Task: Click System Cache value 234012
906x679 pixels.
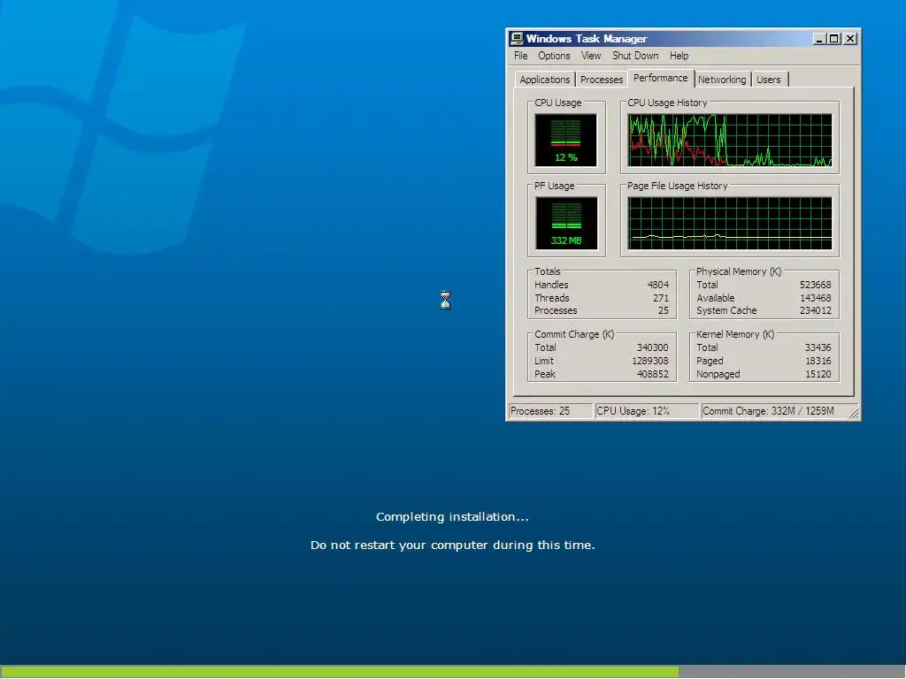Action: tap(815, 310)
